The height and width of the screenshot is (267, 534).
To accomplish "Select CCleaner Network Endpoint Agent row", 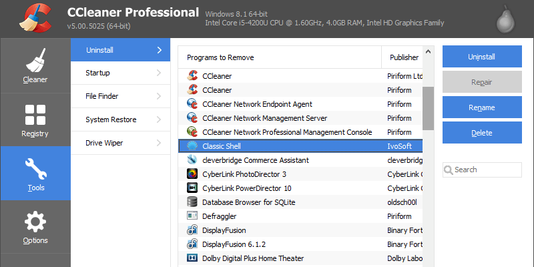I will coord(300,104).
